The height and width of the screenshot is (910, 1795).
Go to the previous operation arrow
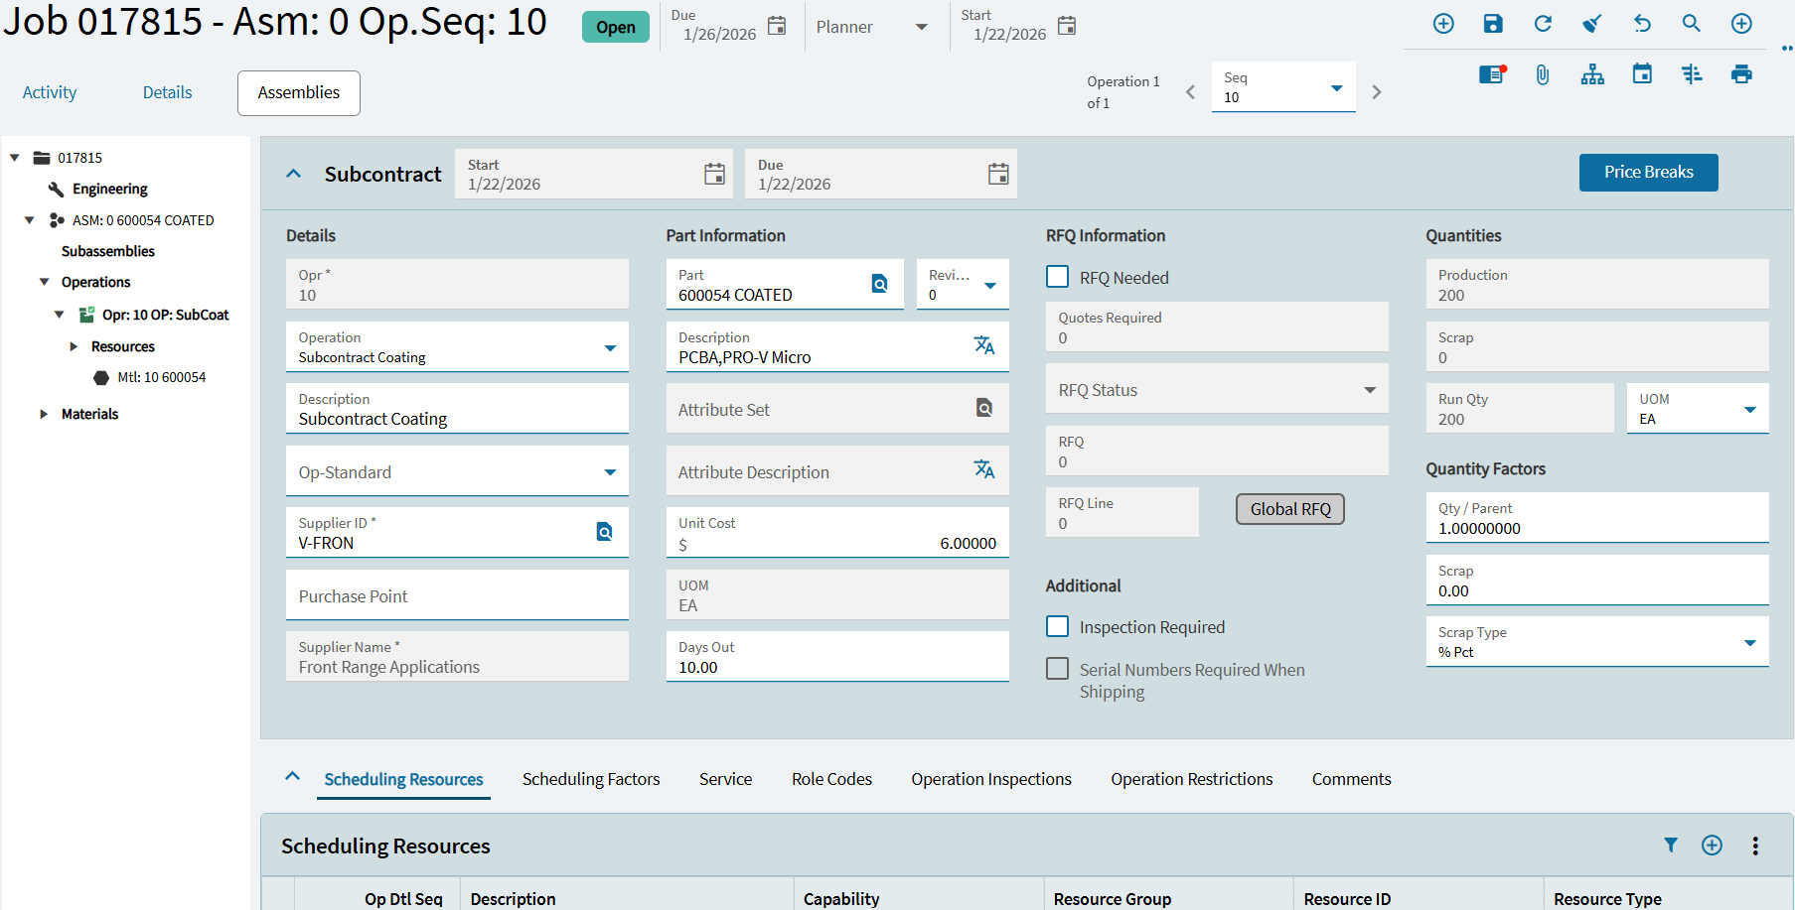pos(1190,92)
